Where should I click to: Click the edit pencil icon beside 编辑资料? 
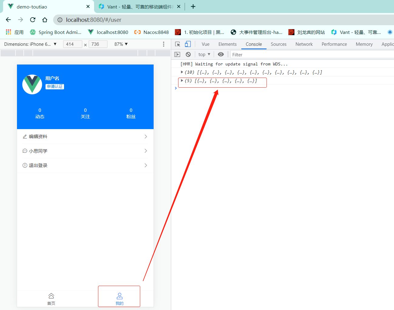point(25,137)
